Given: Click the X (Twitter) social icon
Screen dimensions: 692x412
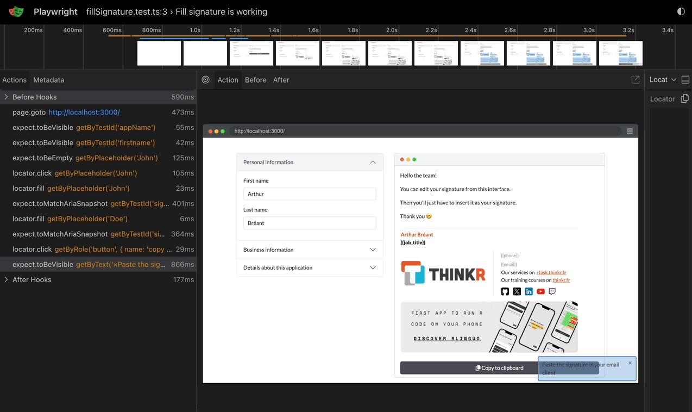Looking at the screenshot, I should (x=517, y=291).
